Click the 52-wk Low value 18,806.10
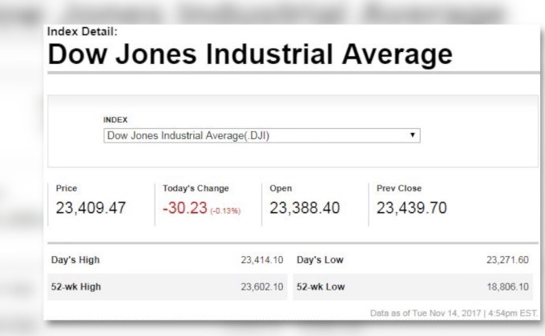The width and height of the screenshot is (545, 336). pos(507,286)
